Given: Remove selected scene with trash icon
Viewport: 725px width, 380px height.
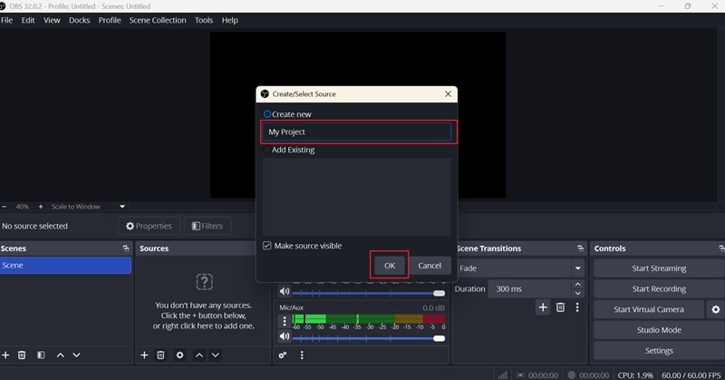Looking at the screenshot, I should (x=22, y=355).
